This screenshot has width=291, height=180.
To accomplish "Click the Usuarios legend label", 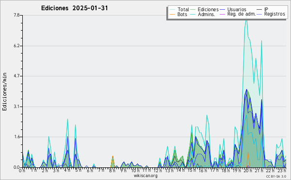I will [x=237, y=9].
